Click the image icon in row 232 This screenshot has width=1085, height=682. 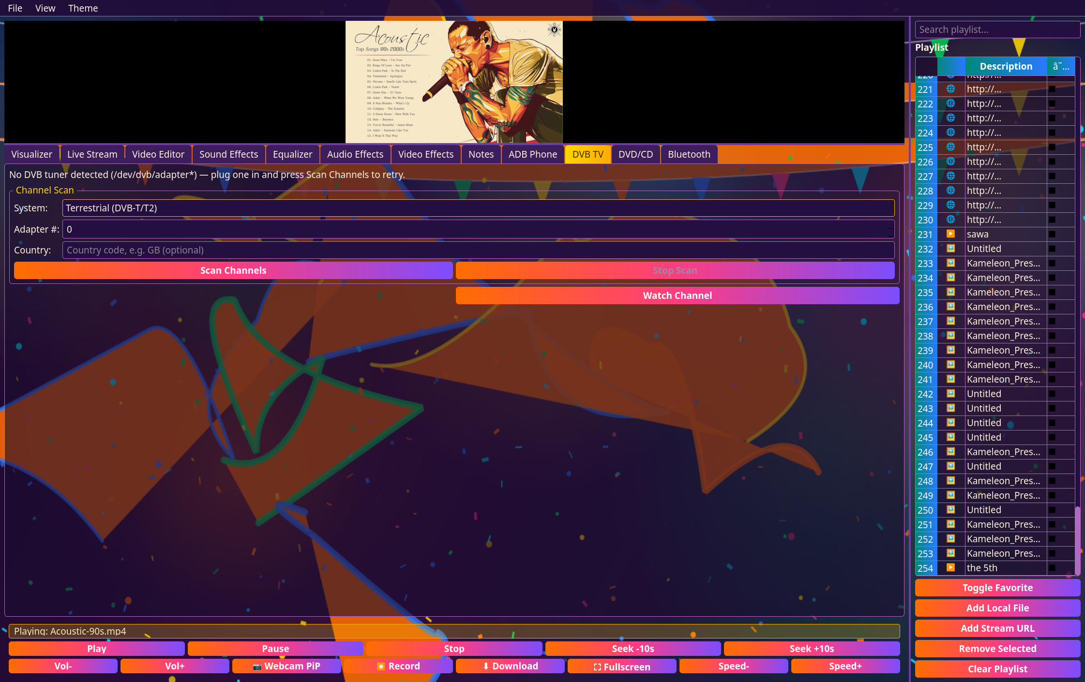click(x=950, y=249)
